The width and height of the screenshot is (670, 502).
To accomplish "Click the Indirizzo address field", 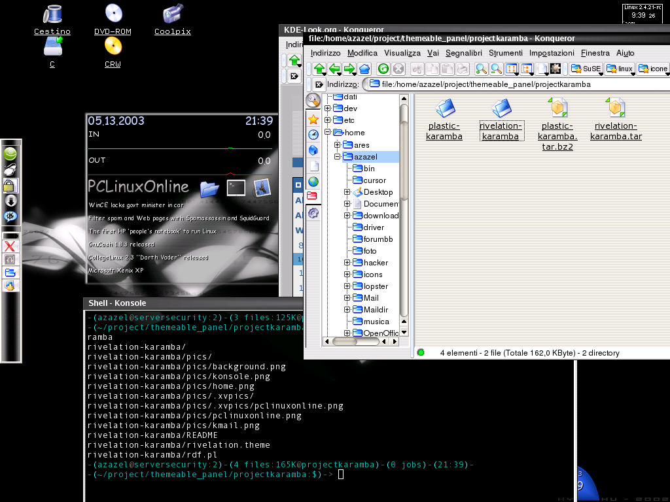I will click(517, 84).
